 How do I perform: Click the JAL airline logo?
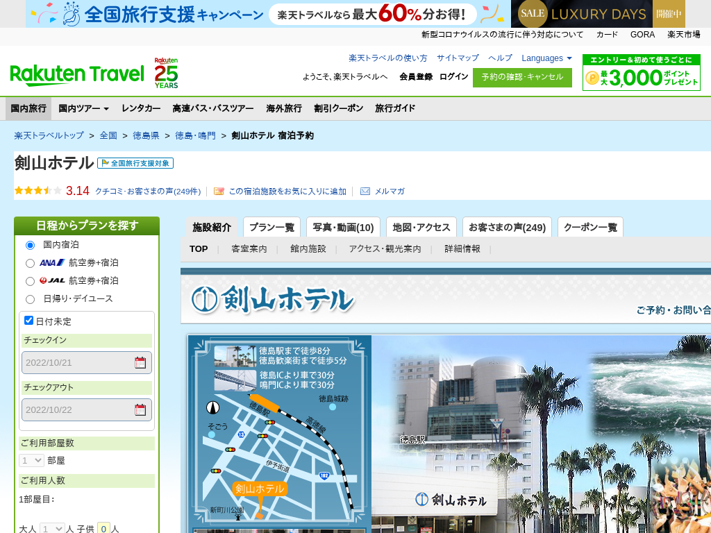(51, 280)
